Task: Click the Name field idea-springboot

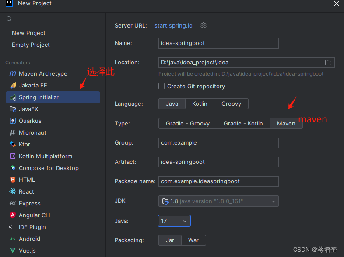Action: 218,43
